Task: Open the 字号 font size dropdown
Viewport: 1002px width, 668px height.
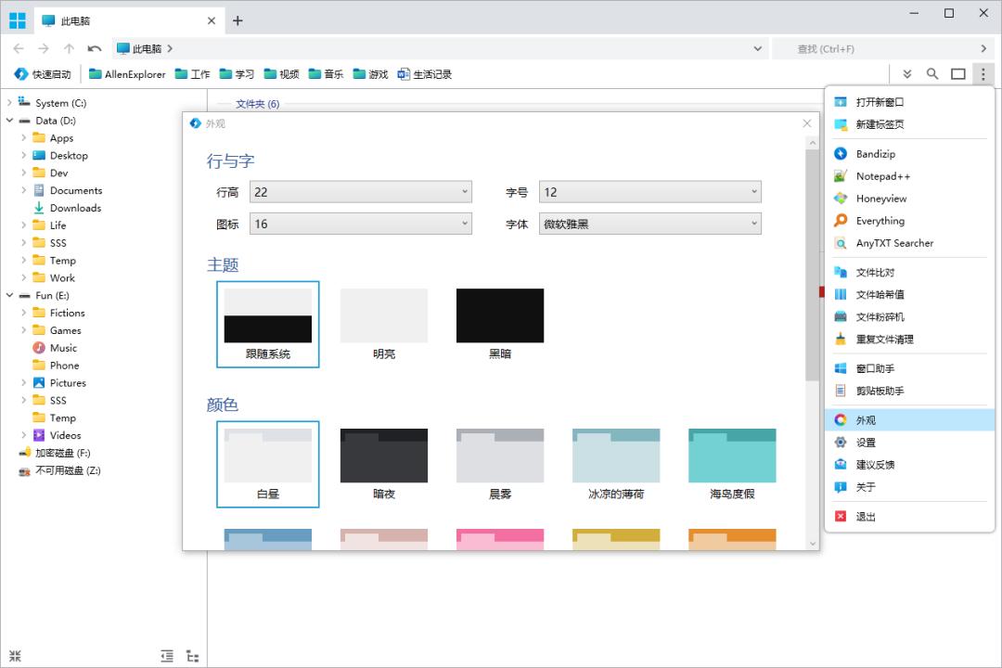Action: [651, 190]
